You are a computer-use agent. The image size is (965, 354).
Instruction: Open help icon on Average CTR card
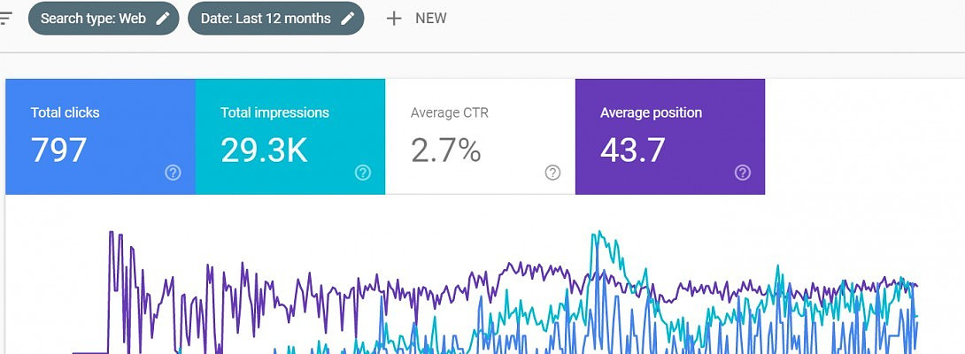click(x=553, y=173)
